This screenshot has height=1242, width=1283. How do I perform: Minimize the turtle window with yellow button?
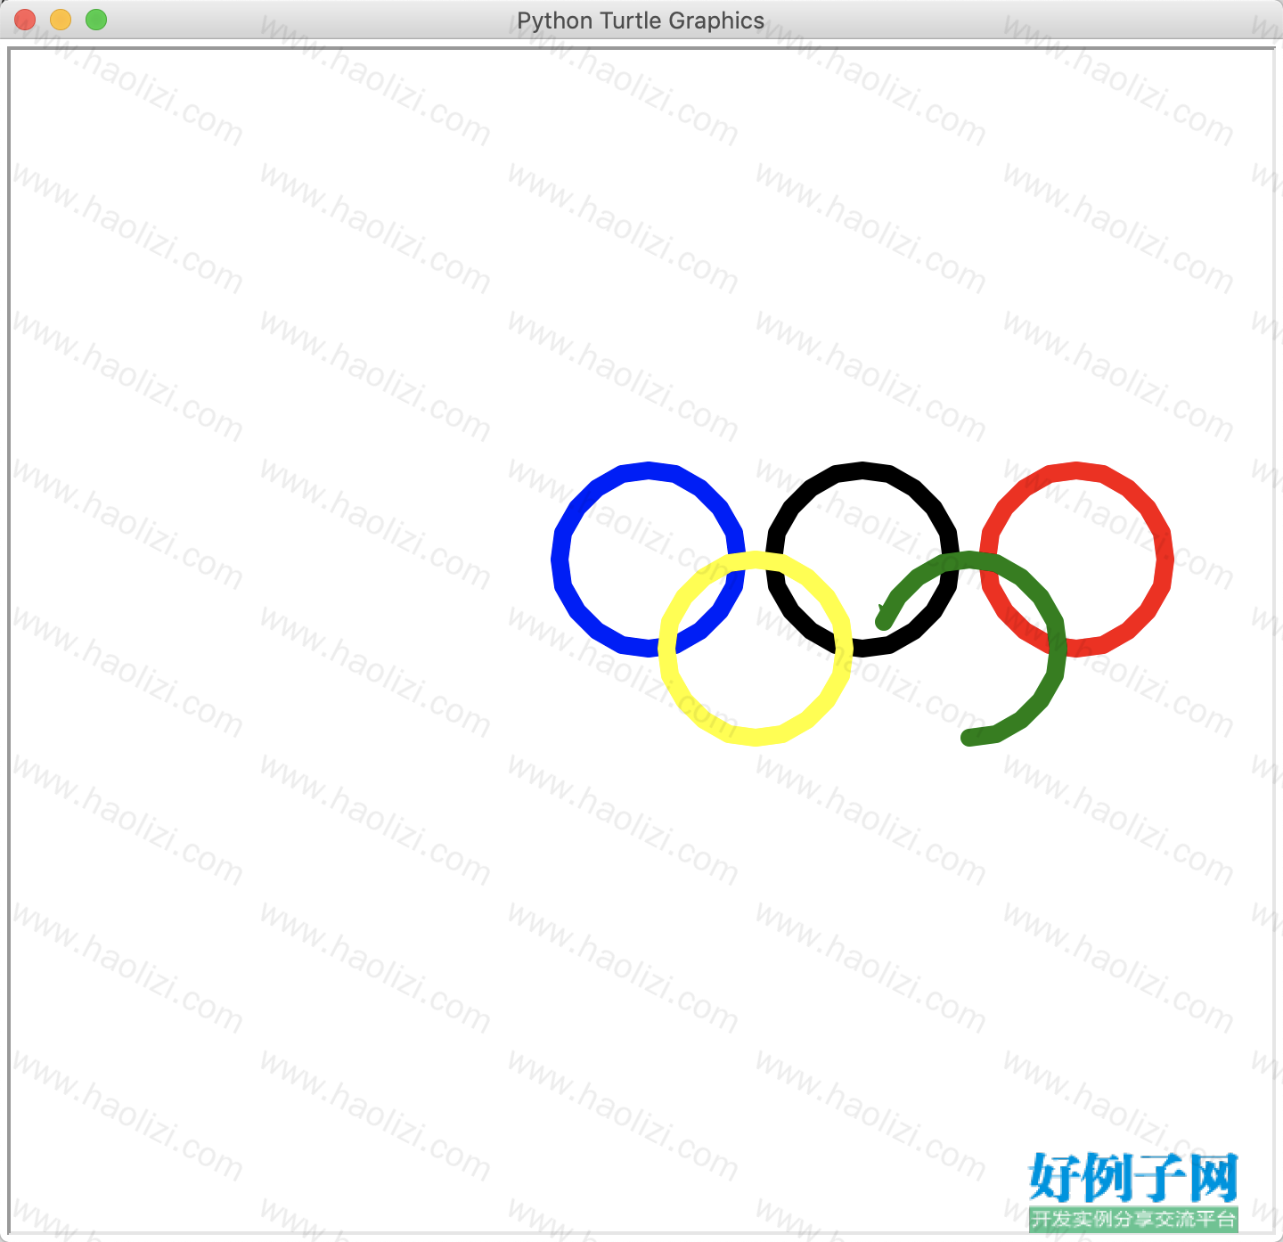point(61,20)
